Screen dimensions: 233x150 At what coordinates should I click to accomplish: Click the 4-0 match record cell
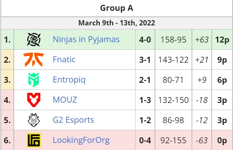click(x=145, y=40)
